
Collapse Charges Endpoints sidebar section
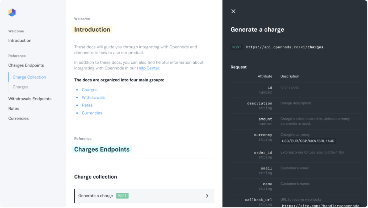(x=26, y=65)
